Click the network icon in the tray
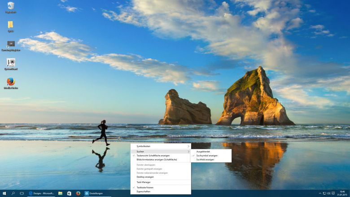This screenshot has width=350, height=197. tap(324, 193)
